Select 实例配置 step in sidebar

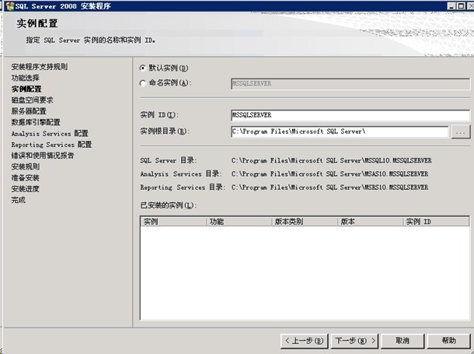pyautogui.click(x=26, y=89)
